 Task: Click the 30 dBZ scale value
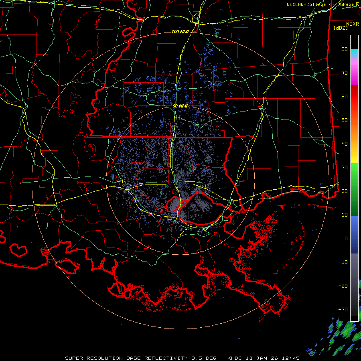(345, 168)
